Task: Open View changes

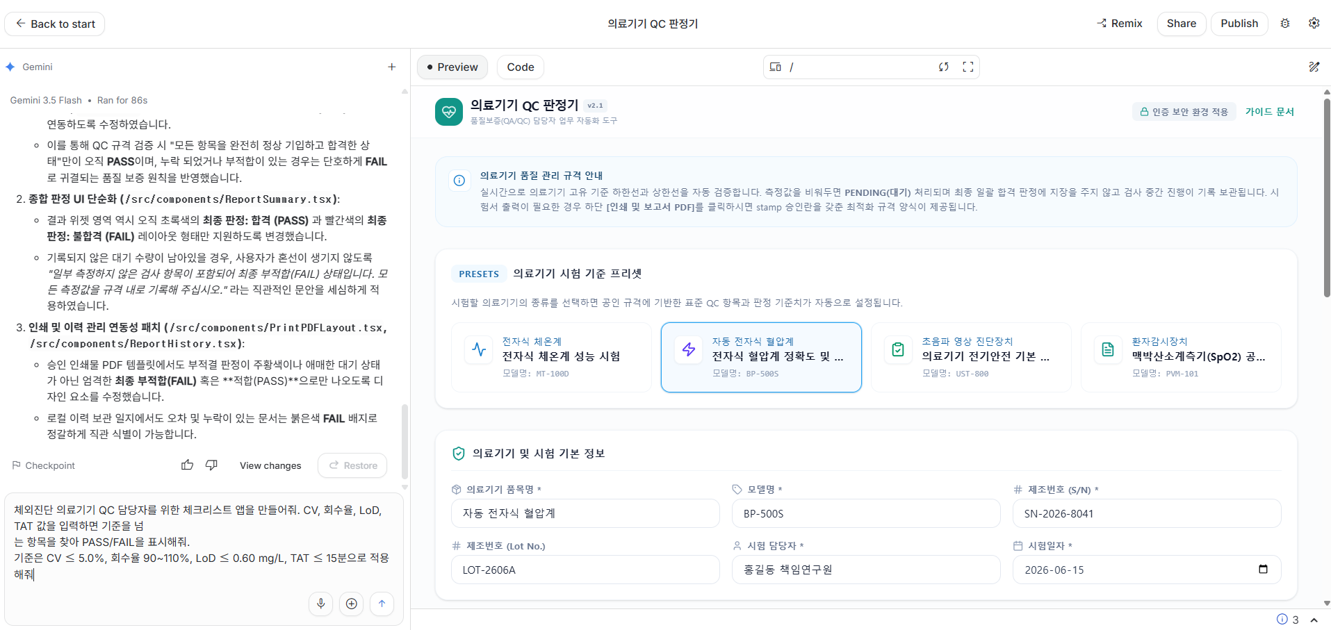Action: [270, 466]
